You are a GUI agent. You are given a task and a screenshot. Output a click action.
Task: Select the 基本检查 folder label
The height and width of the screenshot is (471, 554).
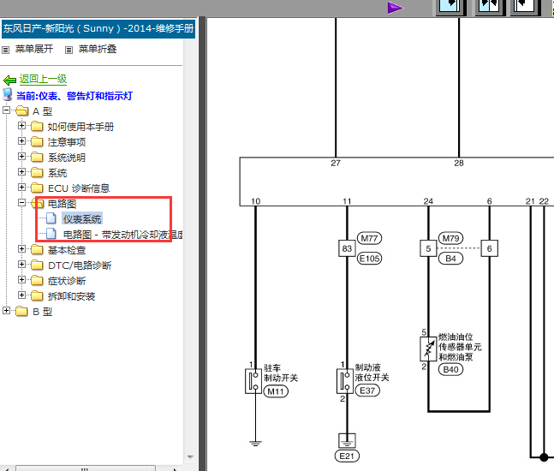pyautogui.click(x=67, y=250)
